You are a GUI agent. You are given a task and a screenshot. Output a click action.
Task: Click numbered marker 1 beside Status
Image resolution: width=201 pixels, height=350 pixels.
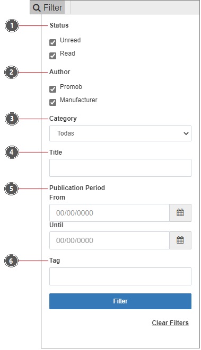click(x=12, y=25)
